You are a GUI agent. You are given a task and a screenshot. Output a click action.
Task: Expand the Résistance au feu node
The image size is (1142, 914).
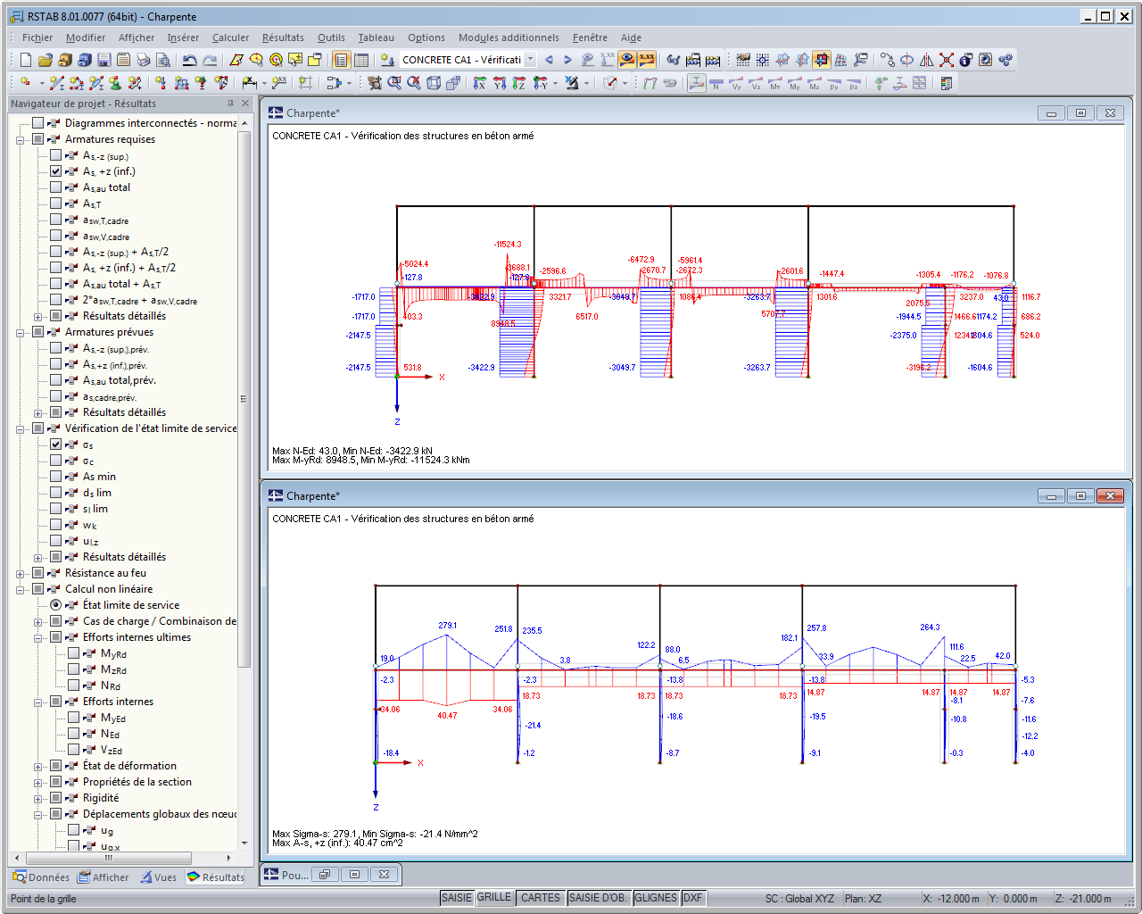(20, 573)
